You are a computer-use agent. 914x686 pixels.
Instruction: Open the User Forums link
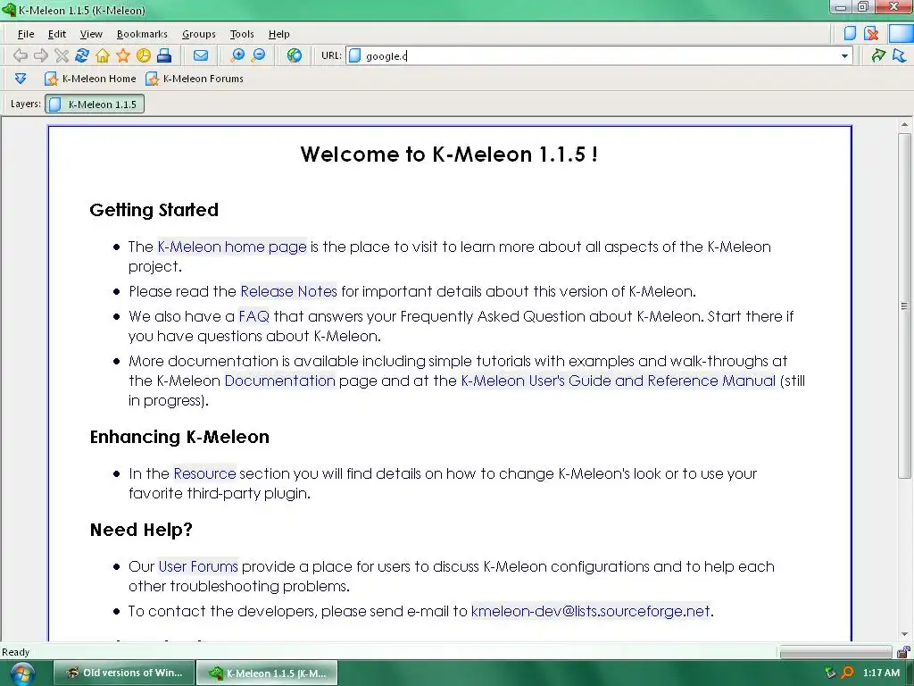point(198,565)
